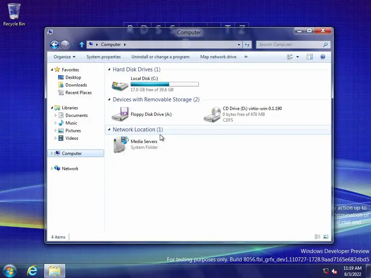This screenshot has width=371, height=278.
Task: Open the Start menu orb
Action: coord(10,271)
